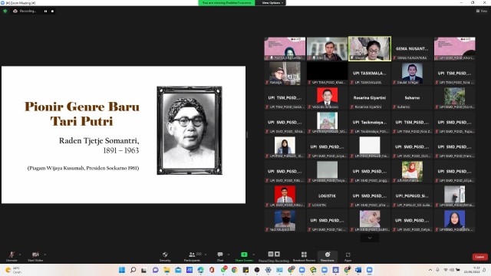Select the highlighted active speaker video tile
The image size is (491, 276).
point(370,48)
